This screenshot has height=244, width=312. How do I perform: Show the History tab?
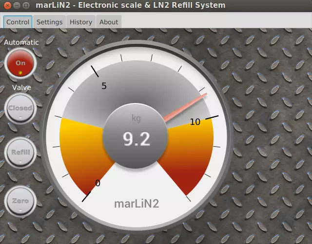(81, 22)
